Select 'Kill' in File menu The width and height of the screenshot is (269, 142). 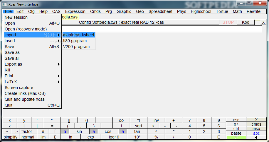(32, 70)
